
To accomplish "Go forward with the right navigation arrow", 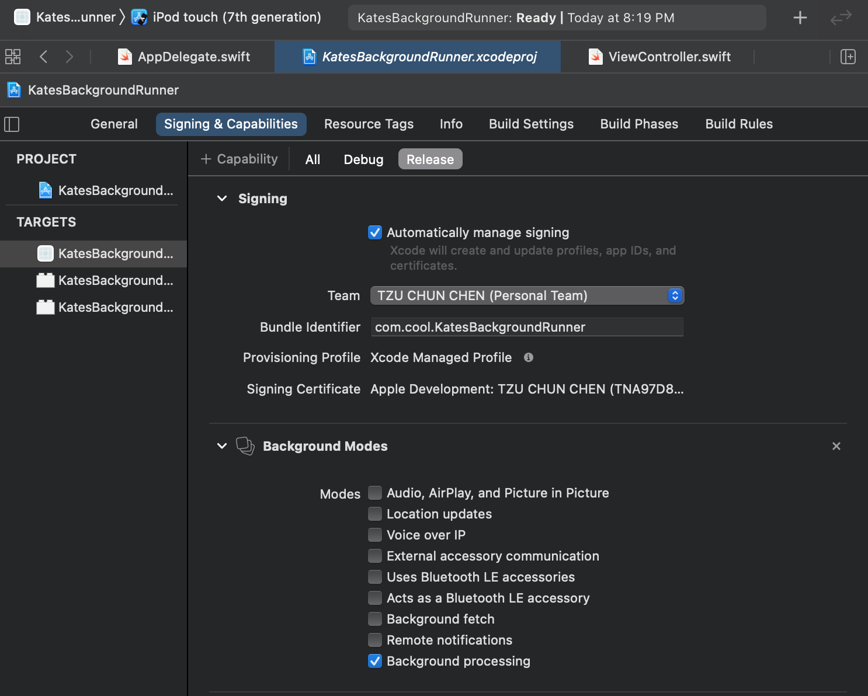I will [x=70, y=57].
